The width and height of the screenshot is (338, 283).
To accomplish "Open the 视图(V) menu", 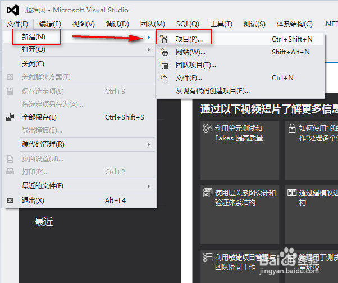I will pyautogui.click(x=84, y=24).
